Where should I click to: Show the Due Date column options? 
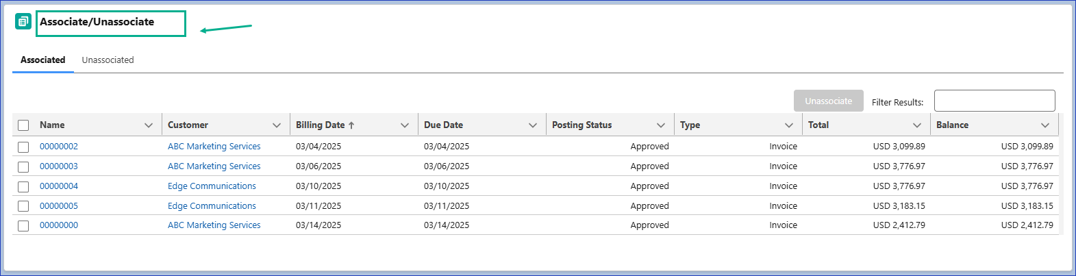pyautogui.click(x=533, y=125)
